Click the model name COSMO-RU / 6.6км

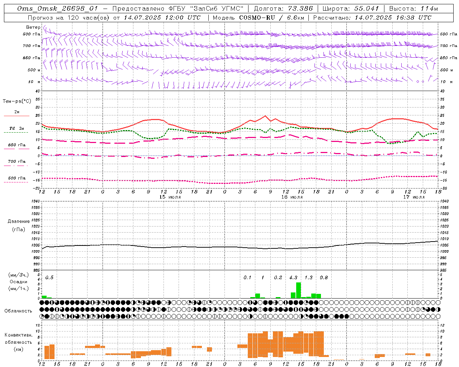point(271,18)
